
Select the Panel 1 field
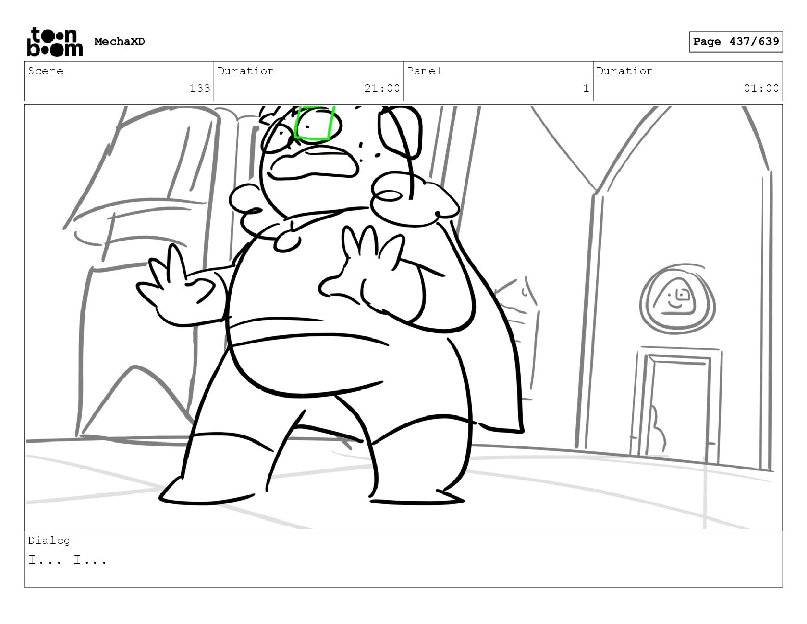[x=498, y=81]
